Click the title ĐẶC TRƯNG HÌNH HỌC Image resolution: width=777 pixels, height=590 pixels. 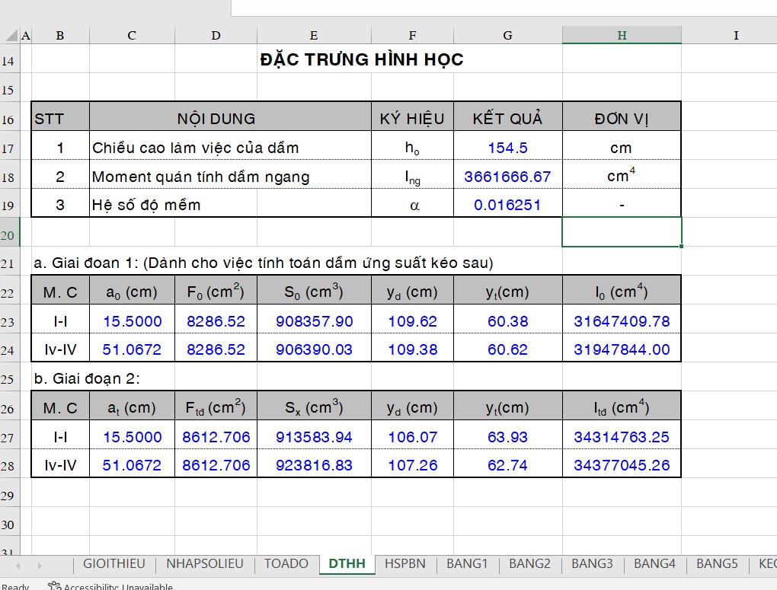(362, 59)
